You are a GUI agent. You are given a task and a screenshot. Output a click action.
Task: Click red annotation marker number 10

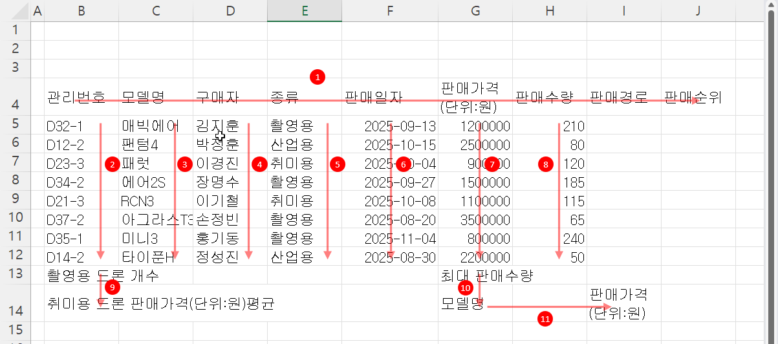[465, 286]
